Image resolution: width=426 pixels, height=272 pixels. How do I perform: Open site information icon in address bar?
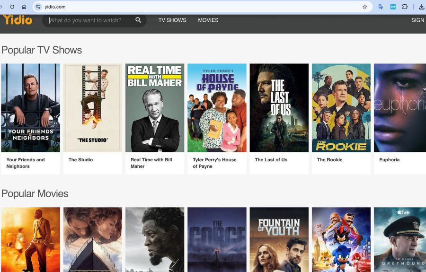pos(38,7)
